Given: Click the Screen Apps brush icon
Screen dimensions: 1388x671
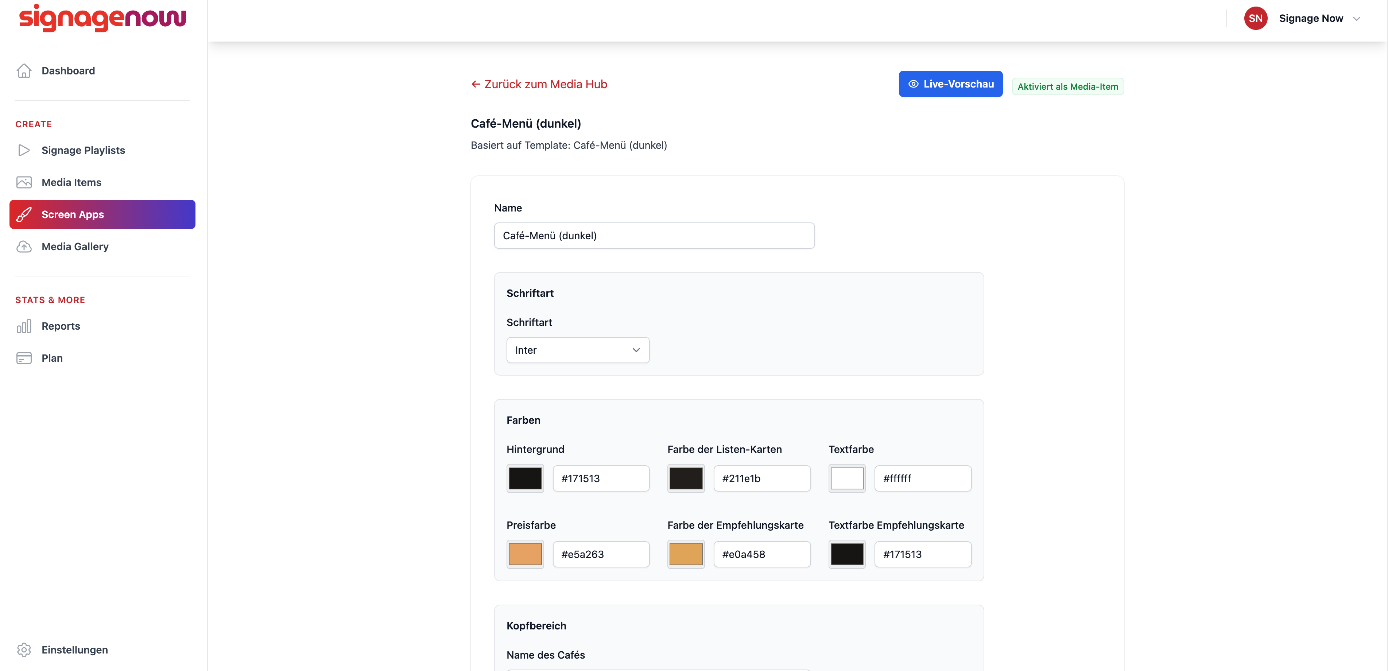Looking at the screenshot, I should 24,214.
